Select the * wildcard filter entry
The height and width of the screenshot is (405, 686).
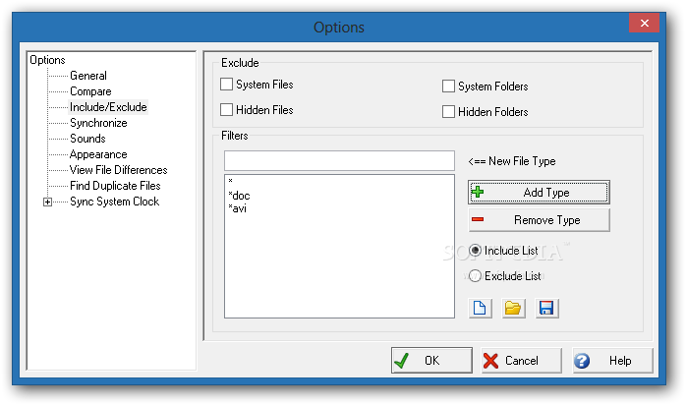[x=230, y=181]
